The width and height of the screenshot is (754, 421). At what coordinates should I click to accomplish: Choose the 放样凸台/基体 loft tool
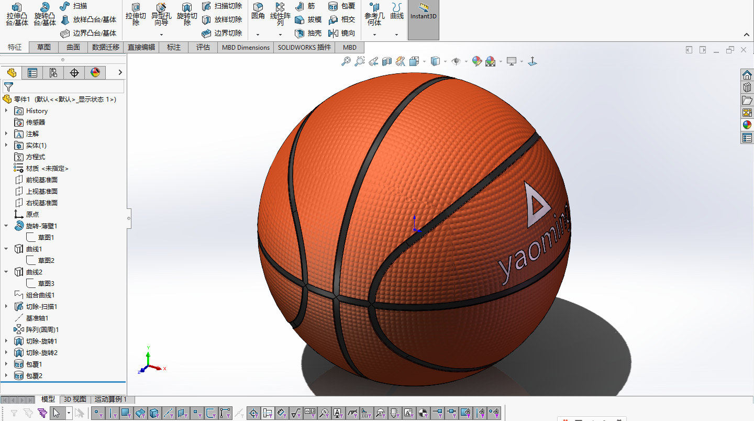(x=88, y=20)
